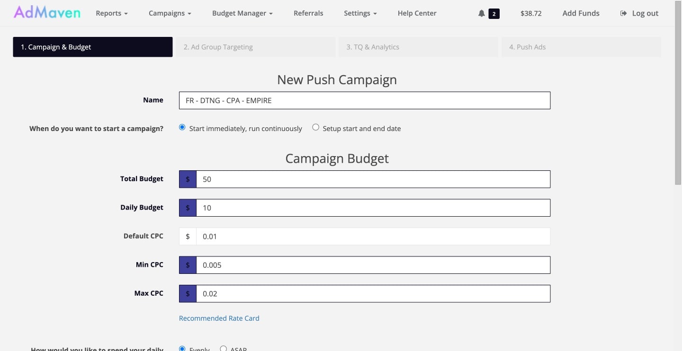Viewport: 682px width, 351px height.
Task: Click the dollar sign prefix on Default CPC
Action: coord(187,236)
